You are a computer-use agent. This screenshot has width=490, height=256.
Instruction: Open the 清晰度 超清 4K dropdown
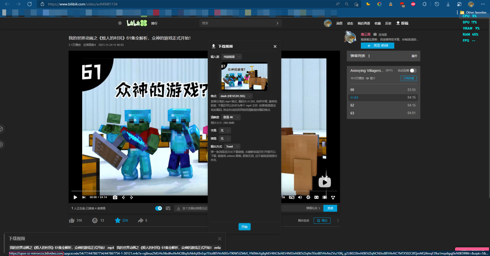click(231, 117)
